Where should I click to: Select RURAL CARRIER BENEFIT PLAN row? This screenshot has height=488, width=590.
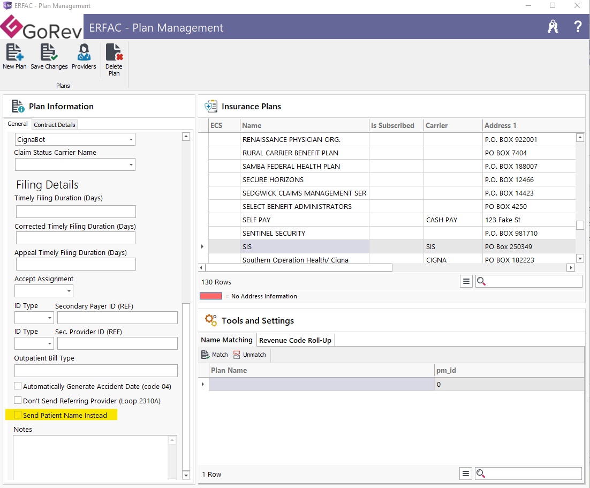pos(392,153)
